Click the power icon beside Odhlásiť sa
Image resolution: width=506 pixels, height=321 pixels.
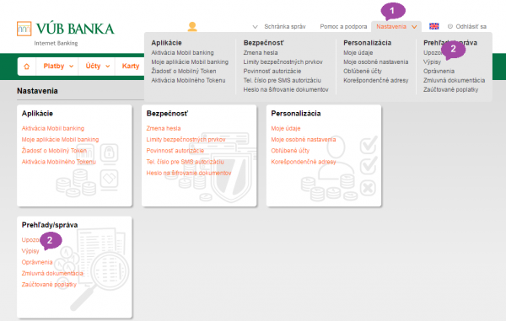click(450, 26)
